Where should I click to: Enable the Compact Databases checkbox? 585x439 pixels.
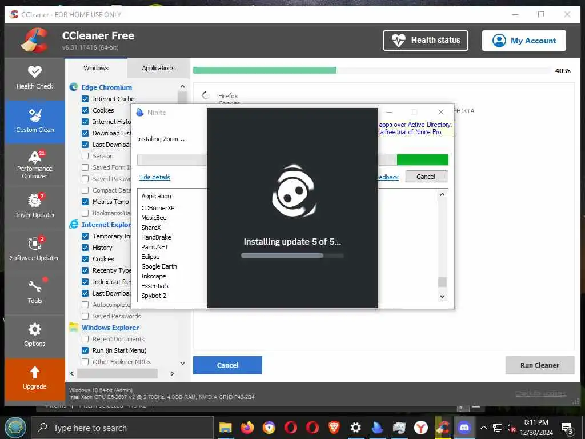click(85, 190)
